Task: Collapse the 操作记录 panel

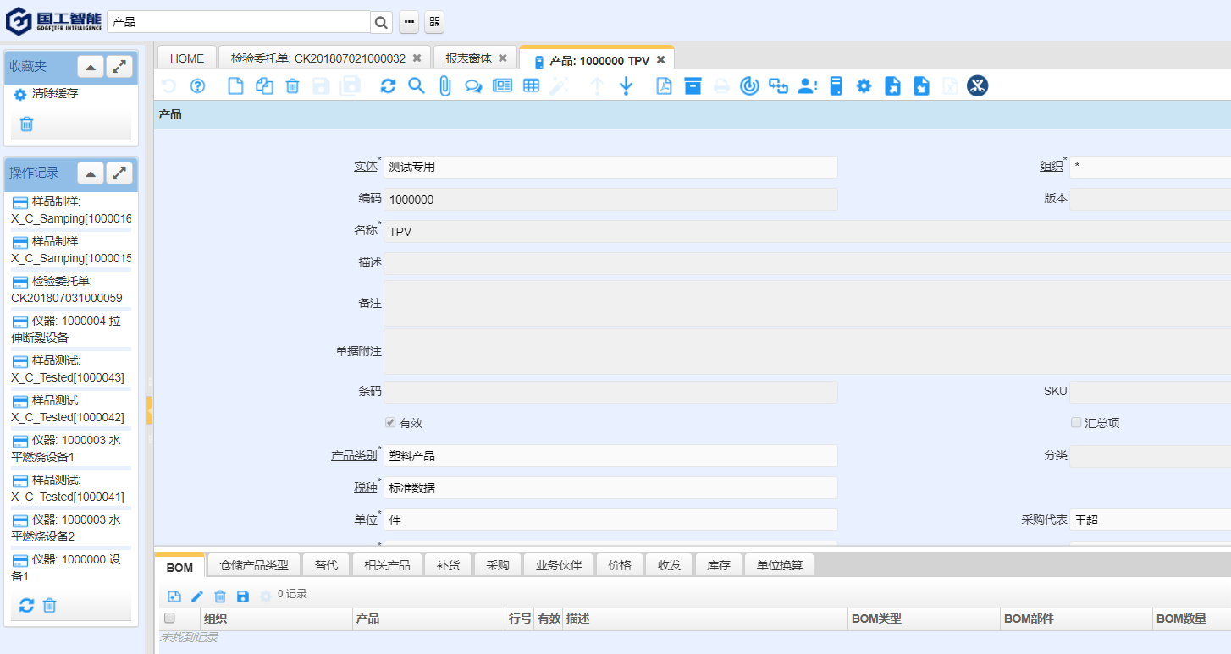Action: click(90, 173)
